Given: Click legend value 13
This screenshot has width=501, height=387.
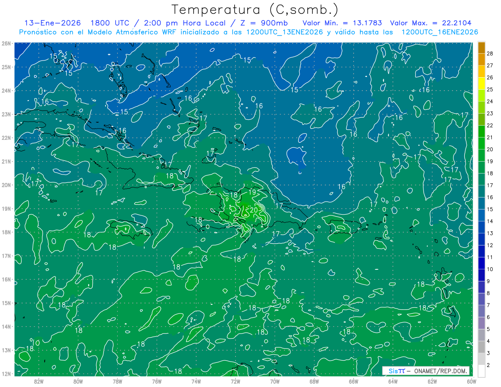Looking at the screenshot, I should click(490, 233).
